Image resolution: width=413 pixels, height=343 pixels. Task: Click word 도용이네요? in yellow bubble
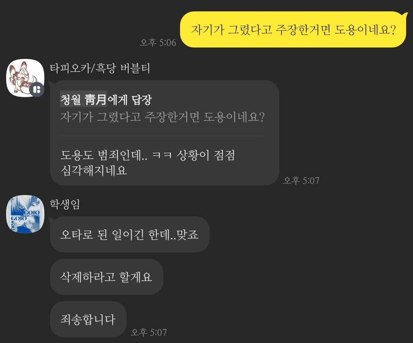[365, 29]
